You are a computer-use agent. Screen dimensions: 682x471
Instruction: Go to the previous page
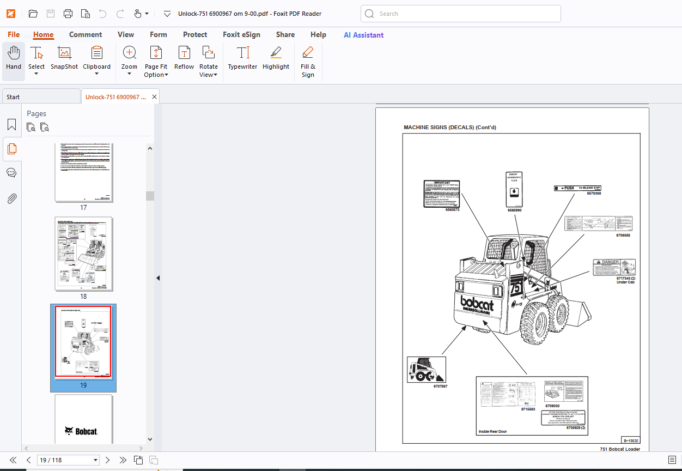pyautogui.click(x=29, y=460)
